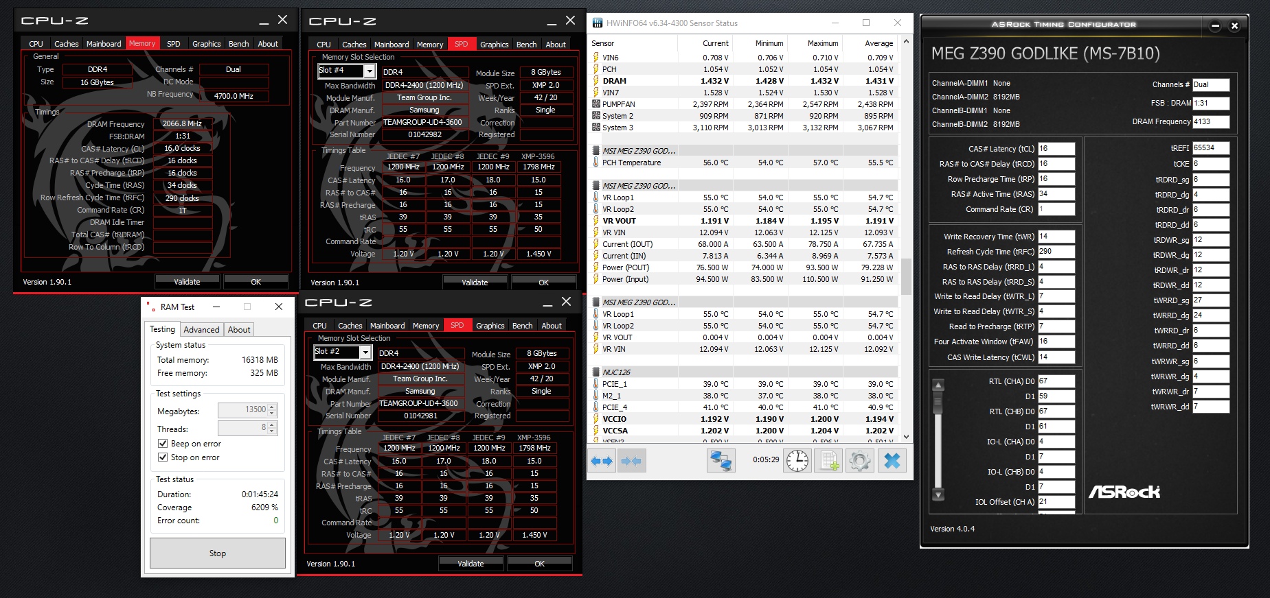Open the Slot #2 dropdown in CPU-Z
Viewport: 1270px width, 598px height.
(365, 352)
